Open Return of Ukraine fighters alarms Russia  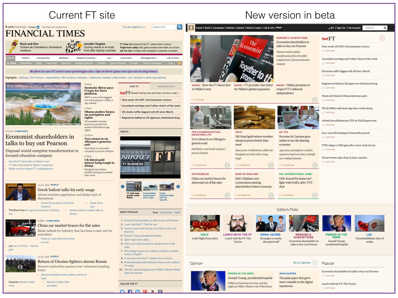[72, 261]
